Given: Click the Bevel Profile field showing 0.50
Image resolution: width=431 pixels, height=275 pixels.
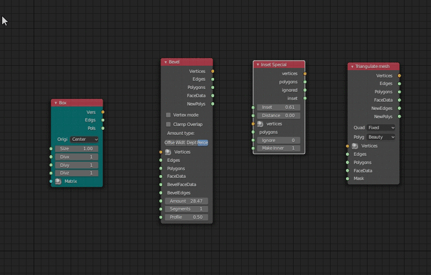Looking at the screenshot, I should tap(187, 217).
